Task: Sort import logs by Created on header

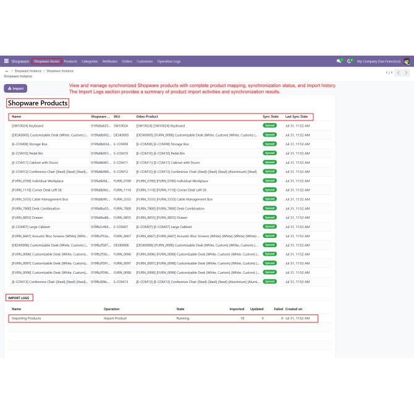Action: tap(294, 309)
